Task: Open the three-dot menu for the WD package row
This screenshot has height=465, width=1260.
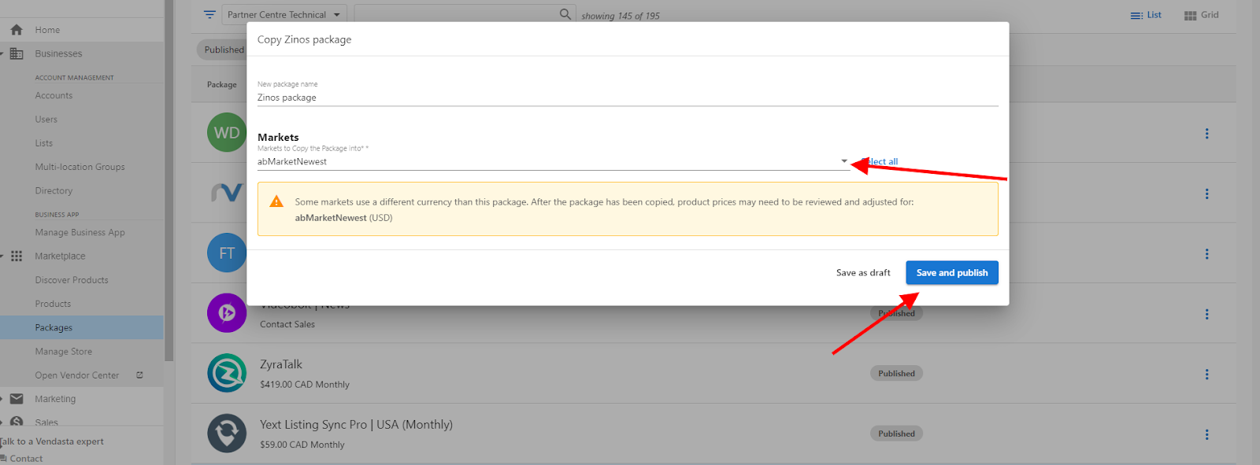Action: 1206,134
